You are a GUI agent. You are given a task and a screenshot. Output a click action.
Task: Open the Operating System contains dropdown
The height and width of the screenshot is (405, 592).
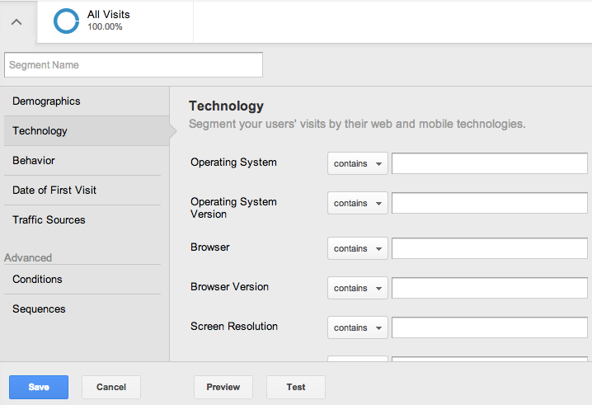(x=358, y=163)
